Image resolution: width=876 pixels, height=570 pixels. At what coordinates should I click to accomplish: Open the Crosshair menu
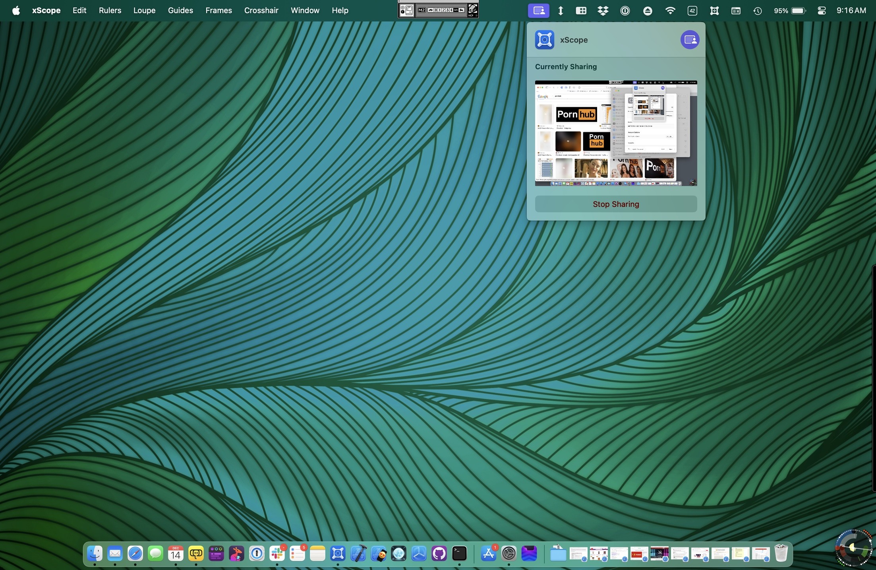pyautogui.click(x=261, y=11)
